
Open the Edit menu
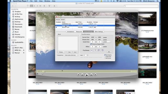point(36,1)
